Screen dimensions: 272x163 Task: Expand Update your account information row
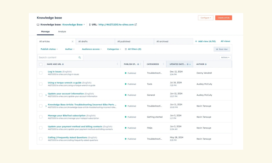(46, 95)
